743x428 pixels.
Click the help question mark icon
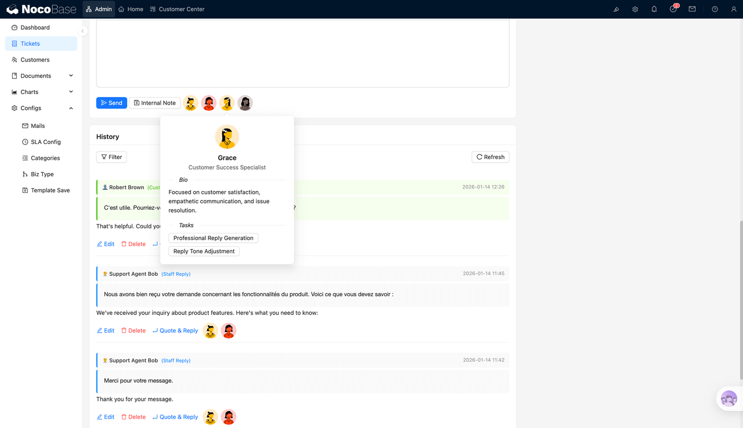[x=715, y=9]
